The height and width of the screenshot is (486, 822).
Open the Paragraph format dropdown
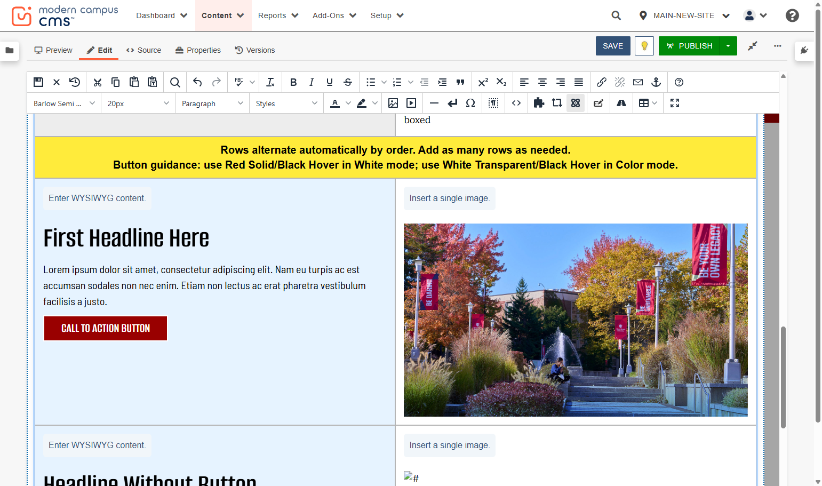pyautogui.click(x=212, y=103)
